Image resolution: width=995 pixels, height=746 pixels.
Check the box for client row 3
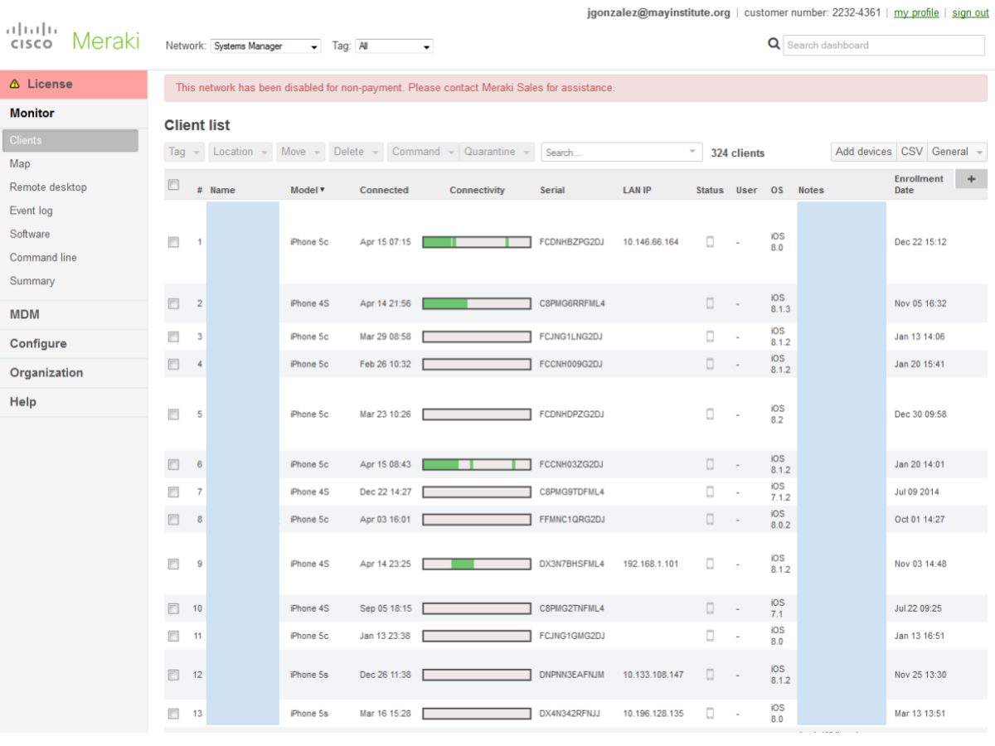click(x=173, y=337)
